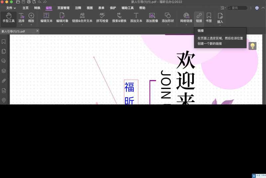Image resolution: width=266 pixels, height=178 pixels.
Task: Click the 插入 insert tool
Action: tap(220, 18)
